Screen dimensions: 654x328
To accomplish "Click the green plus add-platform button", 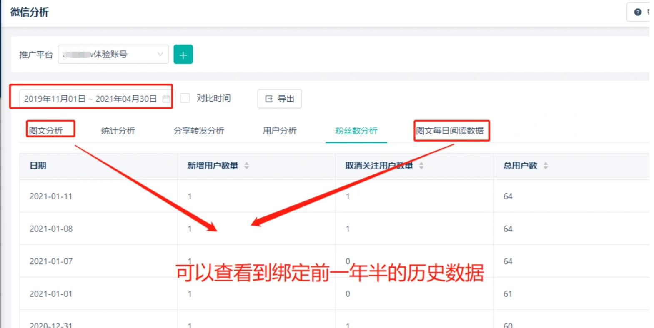I will point(183,55).
